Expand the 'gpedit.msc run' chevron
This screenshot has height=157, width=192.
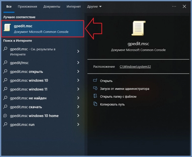click(78, 124)
